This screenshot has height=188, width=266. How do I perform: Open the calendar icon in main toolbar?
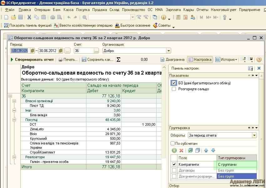(185, 17)
